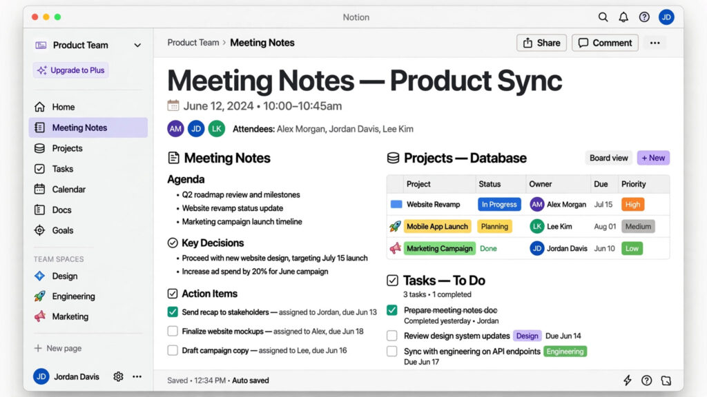Select Meeting Notes in sidebar

(88, 128)
